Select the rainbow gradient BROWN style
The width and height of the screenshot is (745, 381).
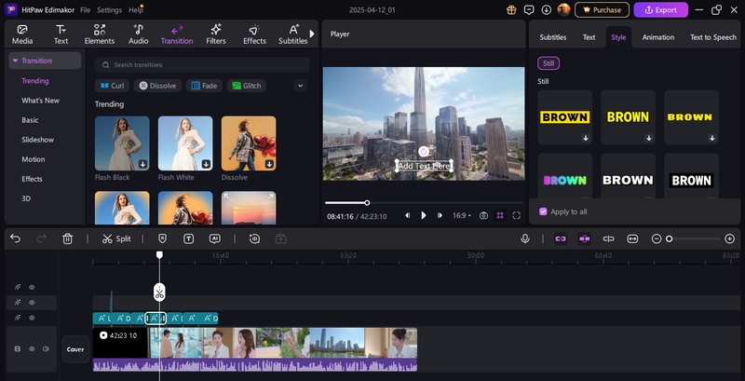(x=565, y=178)
